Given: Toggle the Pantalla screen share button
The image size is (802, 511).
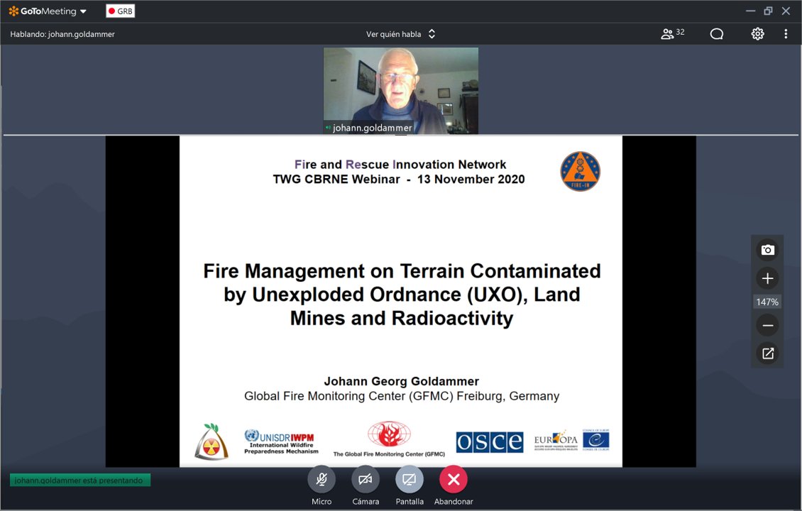Looking at the screenshot, I should [410, 480].
